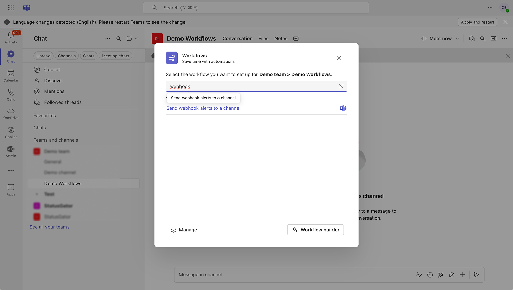Click Meet now button
Viewport: 513px width, 290px height.
(437, 38)
